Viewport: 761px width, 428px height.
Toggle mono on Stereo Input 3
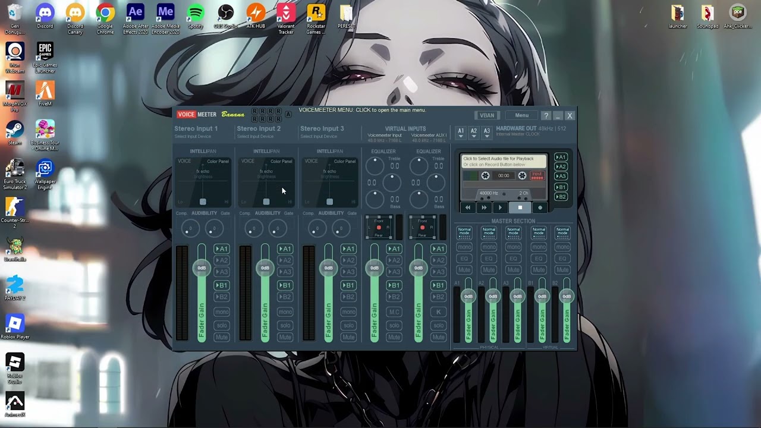pos(348,311)
